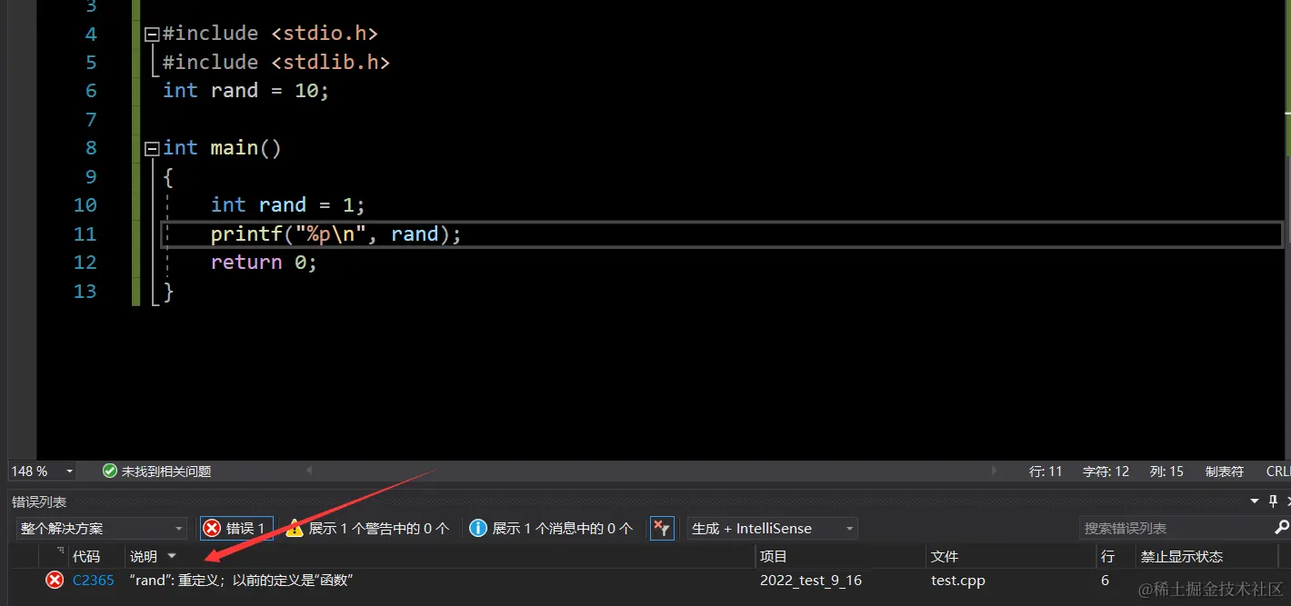Screen dimensions: 1291x606
Task: Click the pin auto-hide icon on error list
Action: click(1274, 502)
